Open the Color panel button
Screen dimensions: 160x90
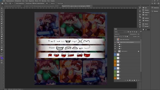tap(146, 8)
